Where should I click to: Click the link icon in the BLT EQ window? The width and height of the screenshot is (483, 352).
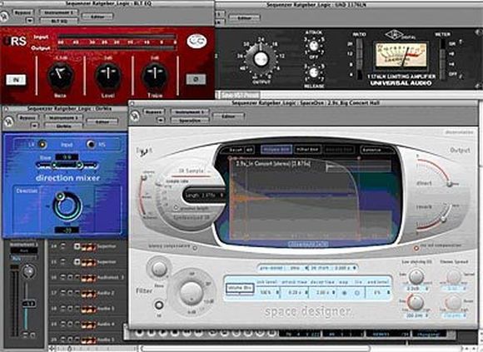click(x=5, y=17)
